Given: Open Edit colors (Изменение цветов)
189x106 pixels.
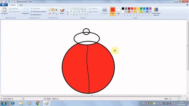Looking at the screenshot, I should 156,11.
